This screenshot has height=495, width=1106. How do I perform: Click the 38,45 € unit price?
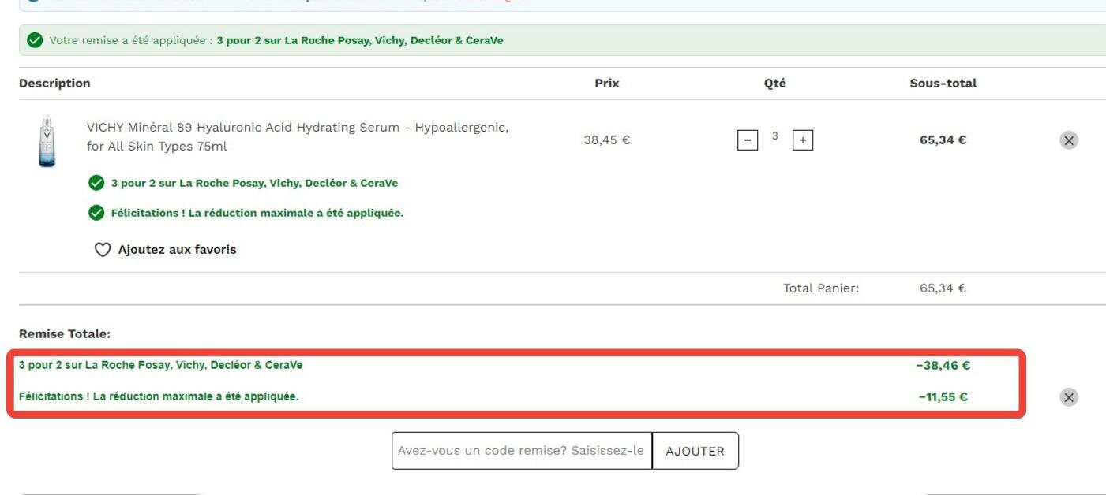click(607, 140)
